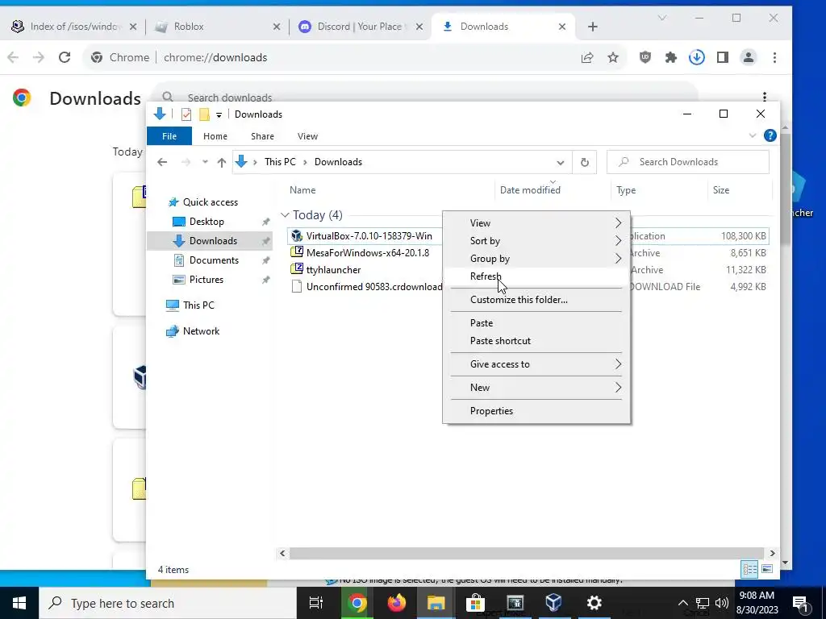Click Chrome's reload page icon

[65, 57]
